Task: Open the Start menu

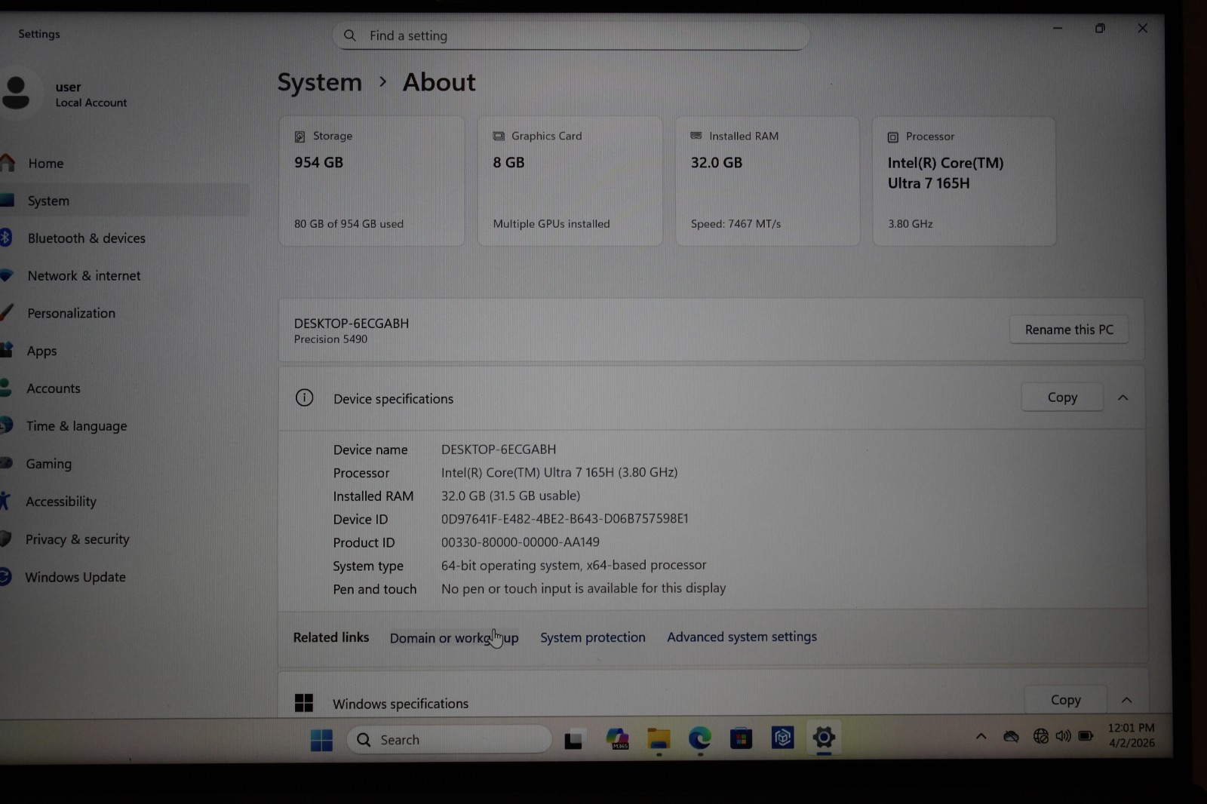Action: pos(321,741)
